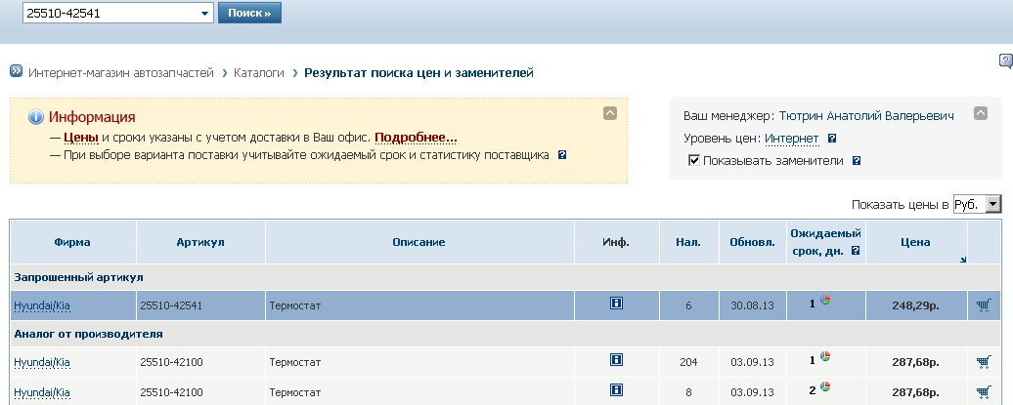
Task: Open Интернет-магазин автозапчастей breadcrumb
Action: click(121, 73)
